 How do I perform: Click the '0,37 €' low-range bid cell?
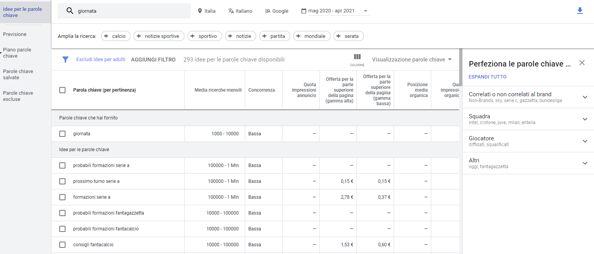(384, 197)
